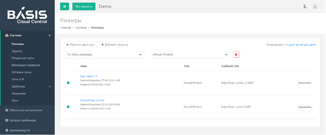Click the Каталог шаблонов grid icon
The image size is (326, 135).
click(x=7, y=120)
